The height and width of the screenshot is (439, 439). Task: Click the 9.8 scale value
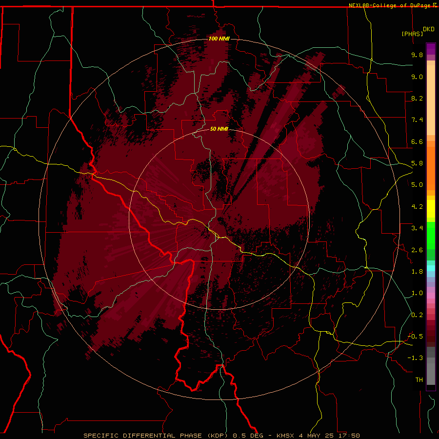pos(417,55)
